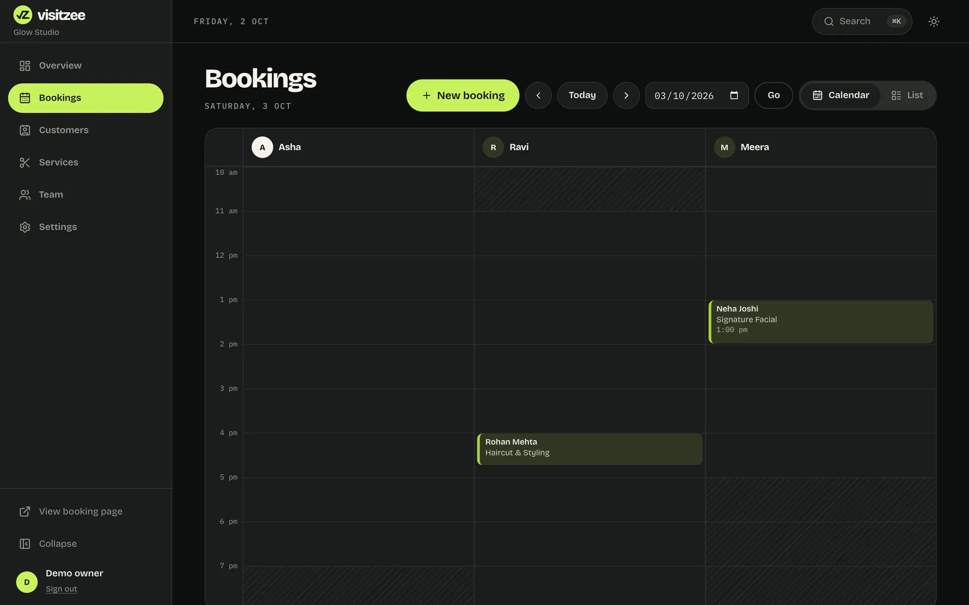The height and width of the screenshot is (605, 969).
Task: Click the ⌘K shortcut badge
Action: click(x=896, y=22)
